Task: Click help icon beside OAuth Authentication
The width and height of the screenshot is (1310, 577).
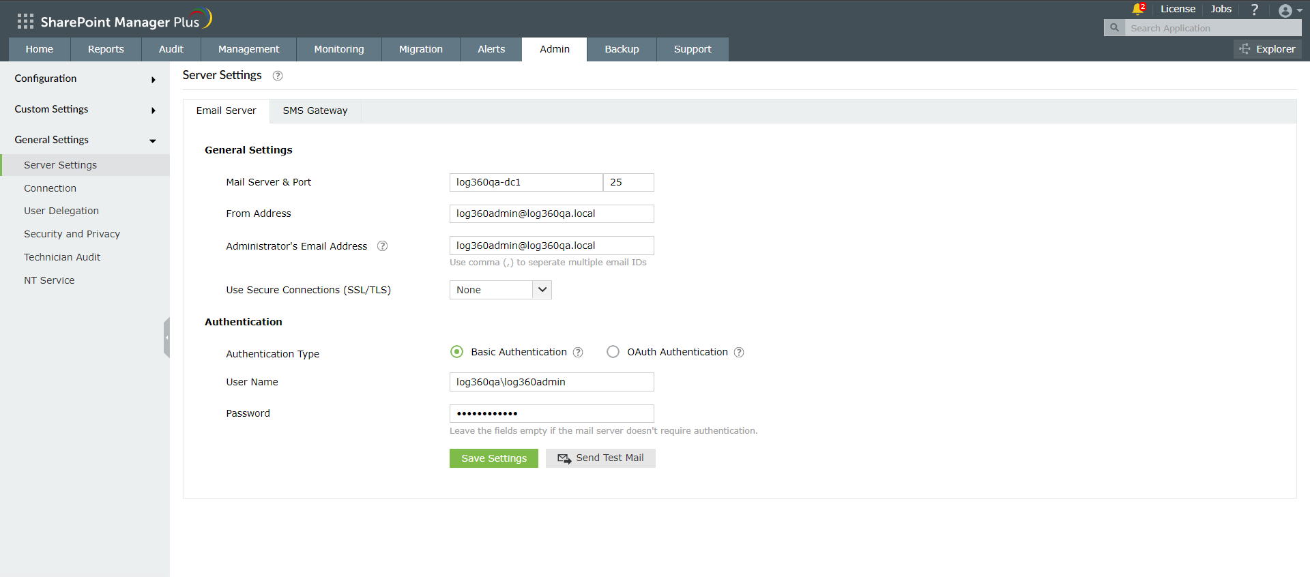Action: click(x=739, y=352)
